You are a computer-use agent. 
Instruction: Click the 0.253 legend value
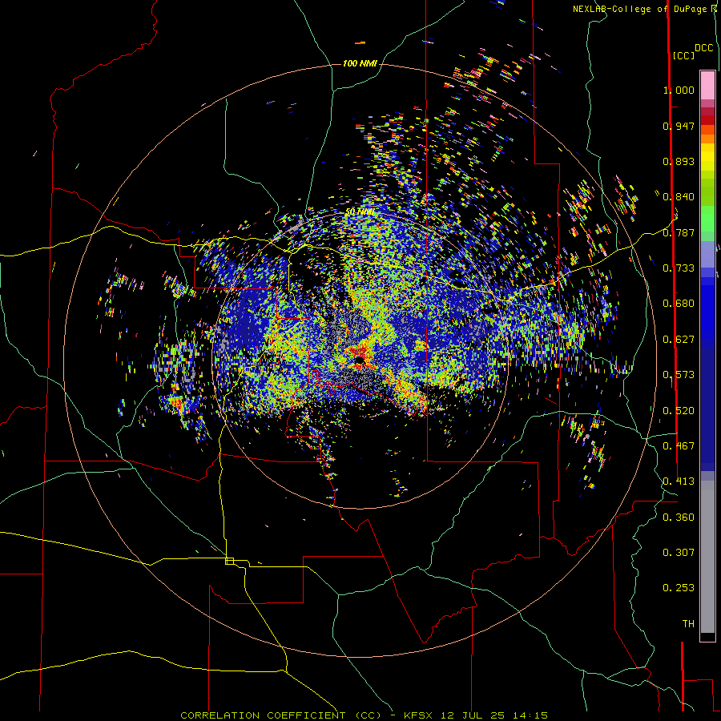(x=679, y=588)
